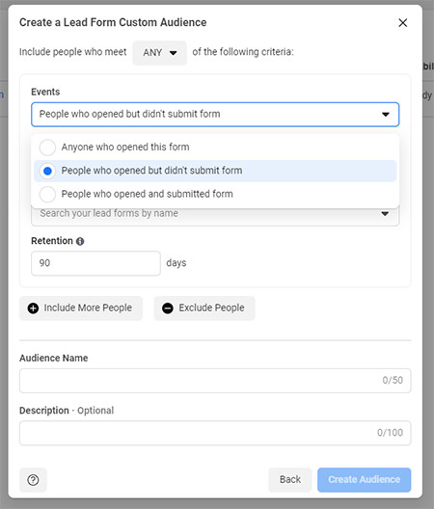Collapse the Events dropdown field
434x509 pixels.
tap(215, 115)
